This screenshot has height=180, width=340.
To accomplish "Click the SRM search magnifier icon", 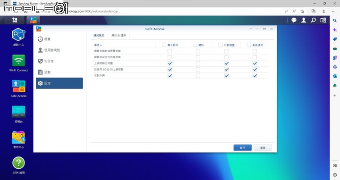I will click(314, 20).
